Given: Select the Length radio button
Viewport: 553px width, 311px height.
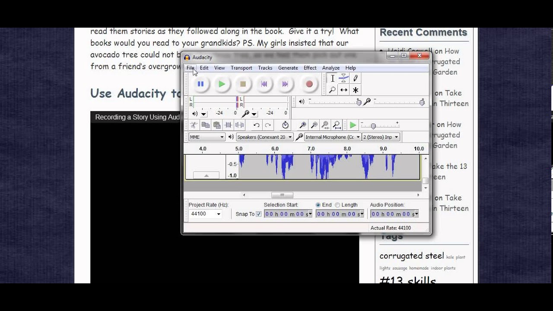Looking at the screenshot, I should (337, 205).
